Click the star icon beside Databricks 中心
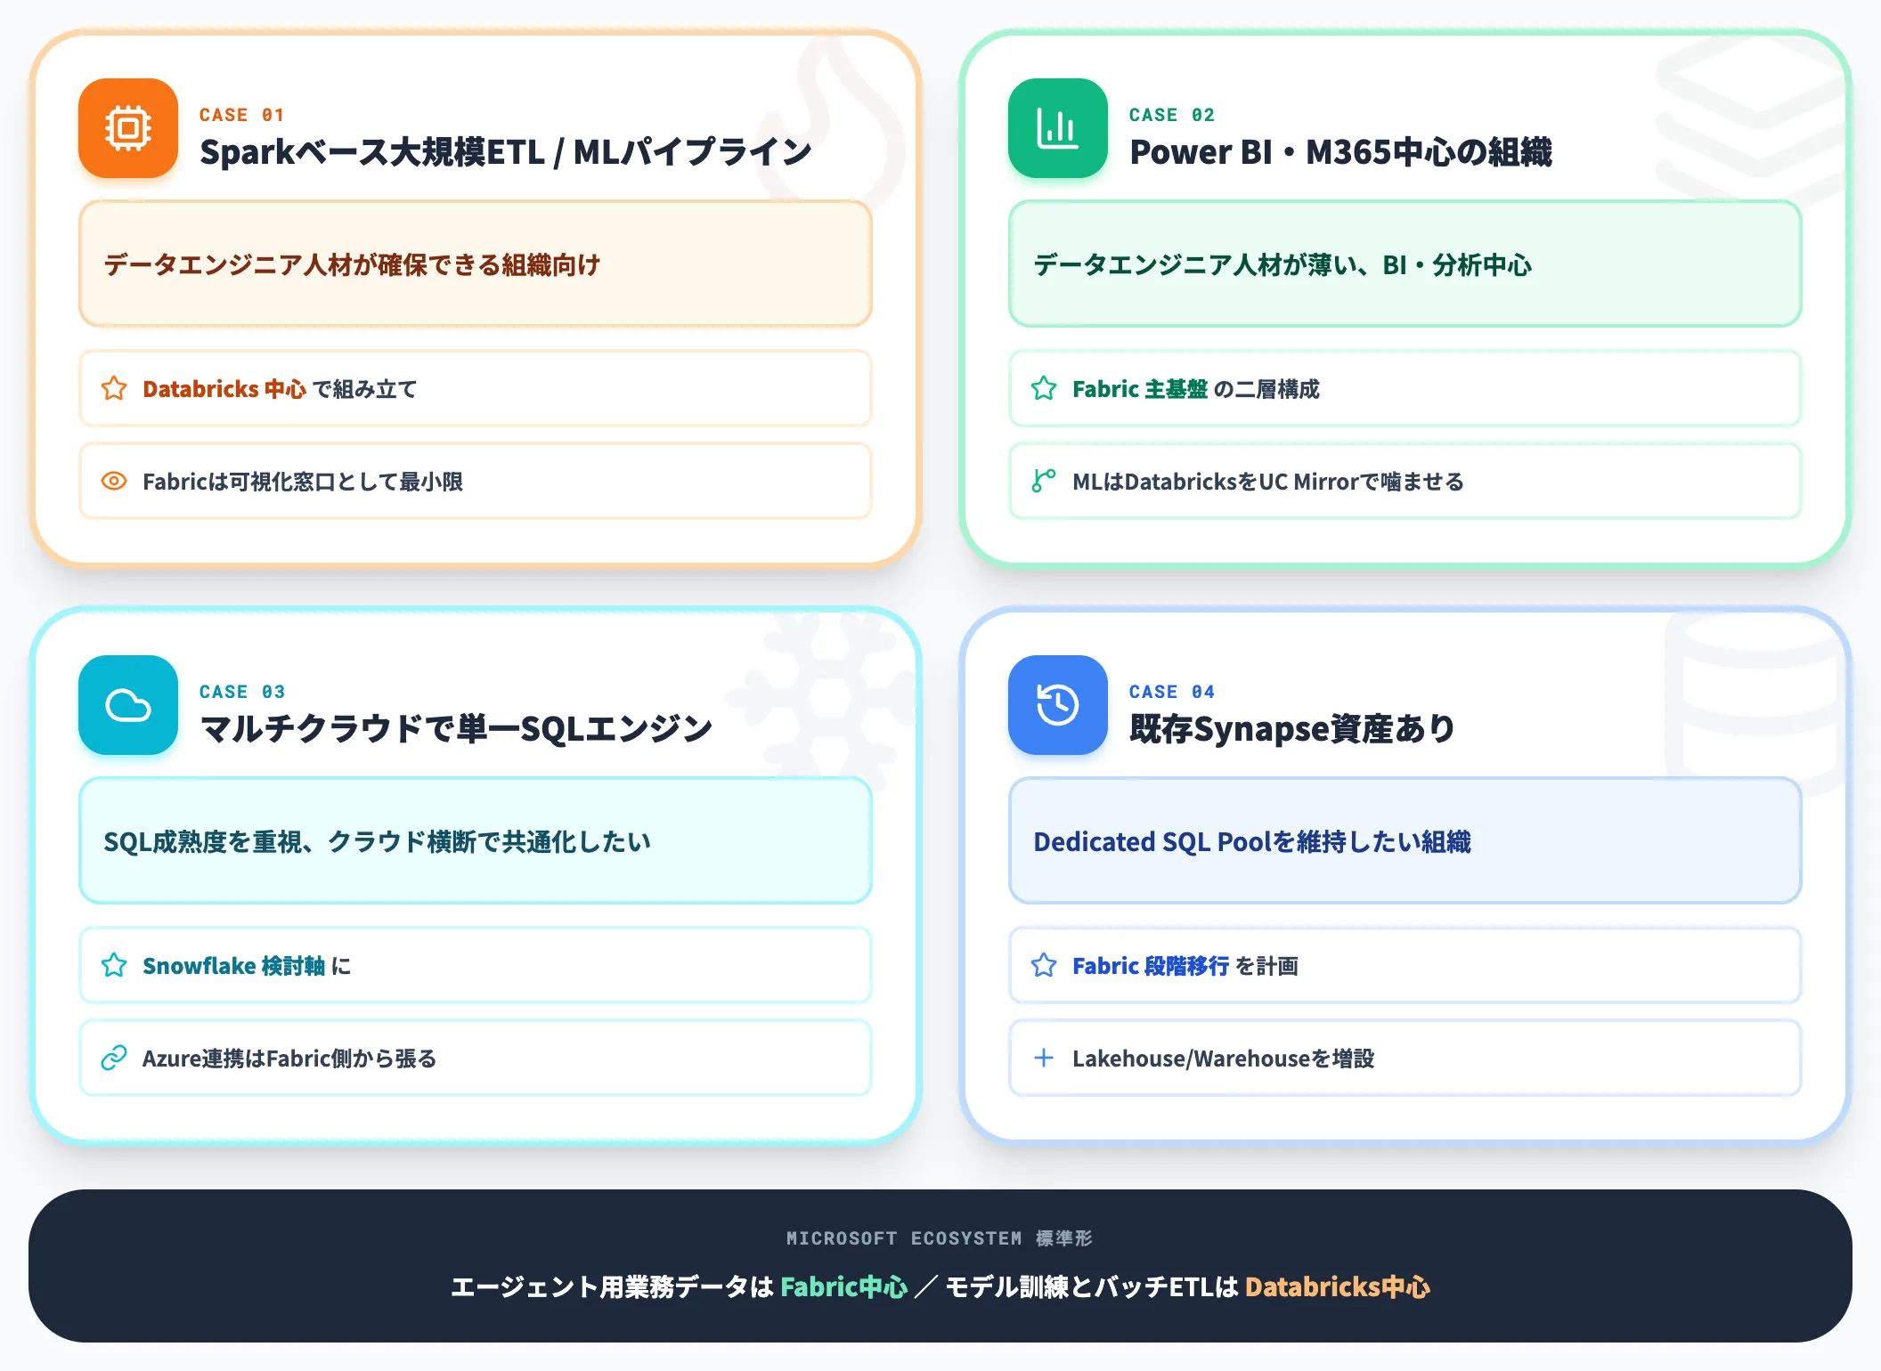1881x1371 pixels. pos(114,388)
